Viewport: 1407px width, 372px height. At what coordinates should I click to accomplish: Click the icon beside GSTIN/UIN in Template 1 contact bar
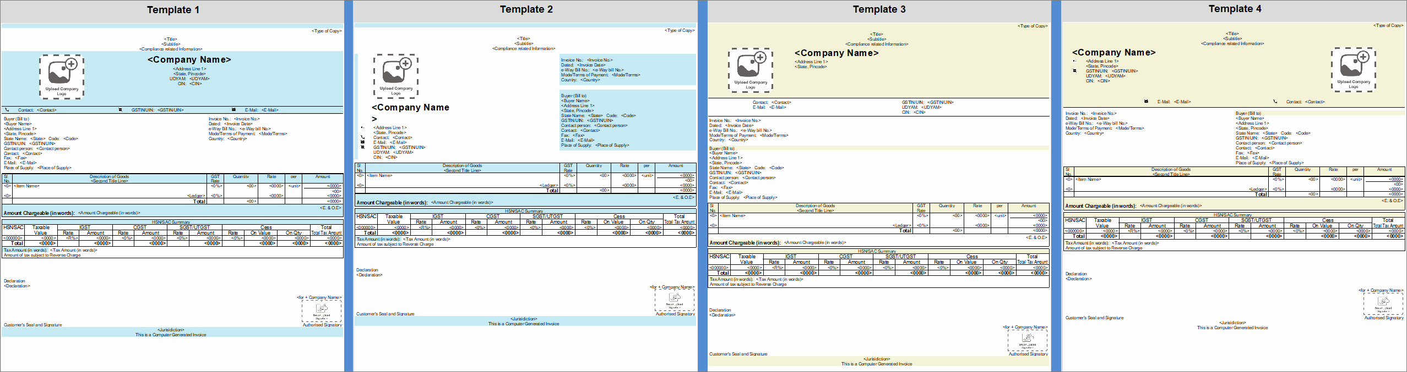[x=121, y=110]
